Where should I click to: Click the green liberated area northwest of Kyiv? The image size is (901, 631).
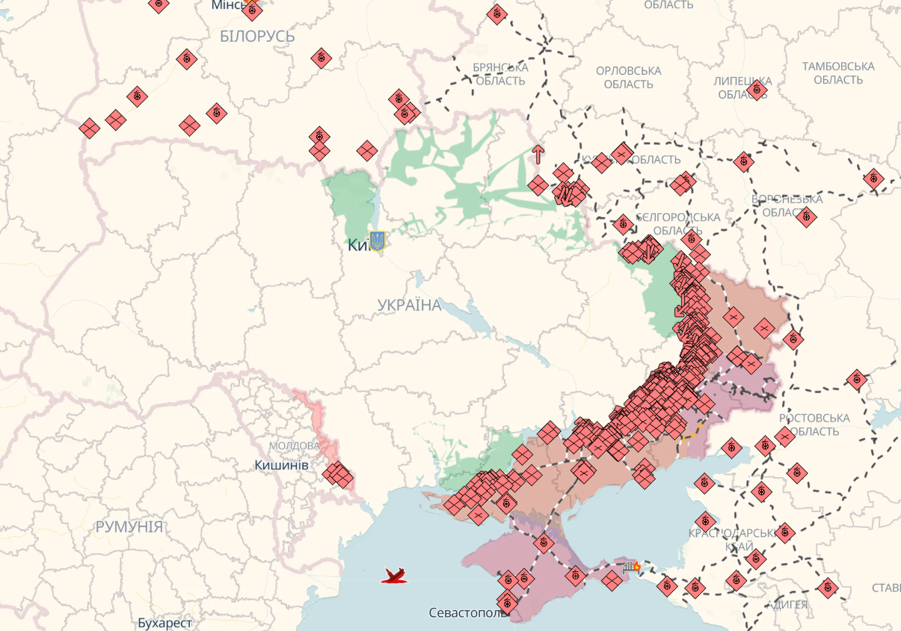click(x=349, y=202)
